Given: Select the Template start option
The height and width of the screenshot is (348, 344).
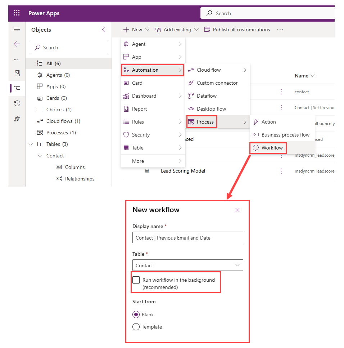Looking at the screenshot, I should tap(136, 327).
